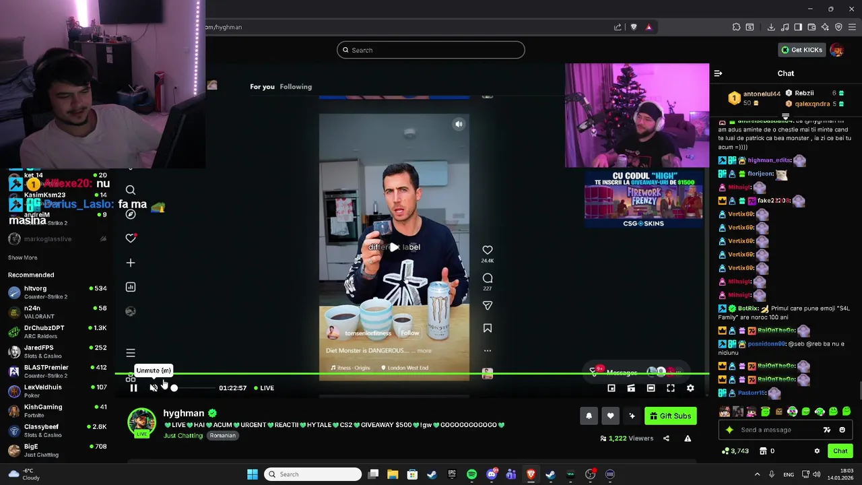Share TikTok video arrow icon
Image resolution: width=862 pixels, height=485 pixels.
(488, 306)
